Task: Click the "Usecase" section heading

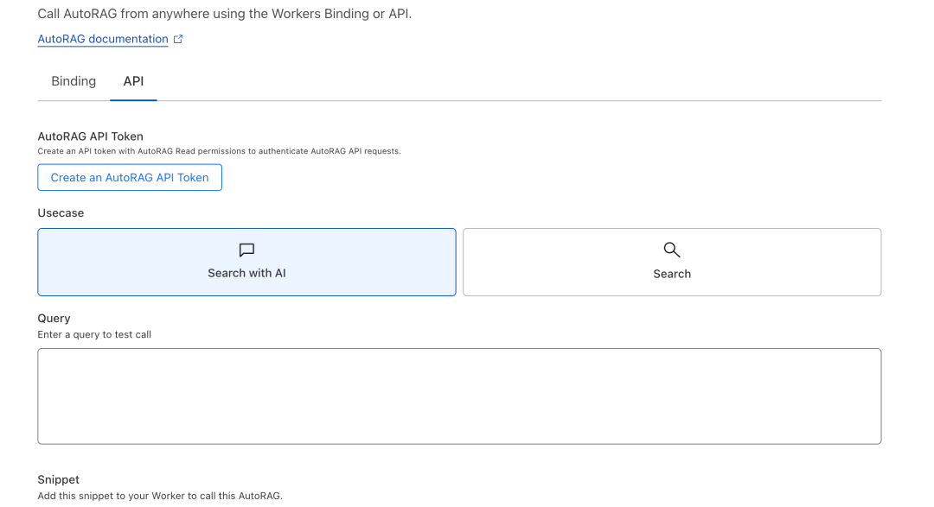Action: pyautogui.click(x=61, y=212)
